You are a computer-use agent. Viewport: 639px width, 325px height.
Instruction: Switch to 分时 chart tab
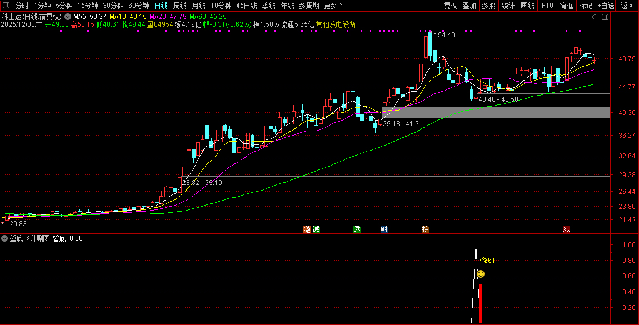click(x=22, y=6)
